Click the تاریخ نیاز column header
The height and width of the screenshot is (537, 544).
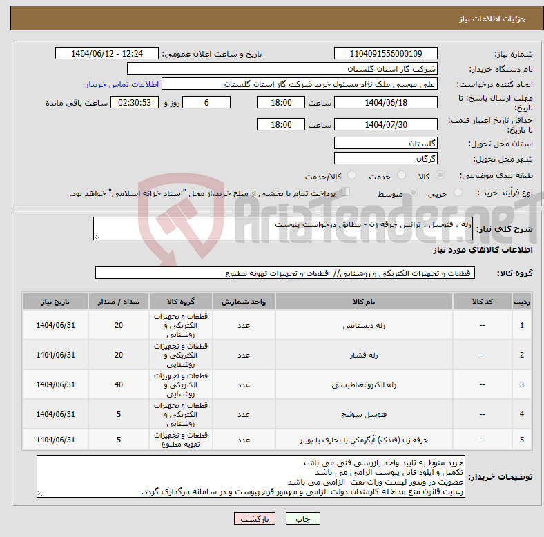pos(55,302)
